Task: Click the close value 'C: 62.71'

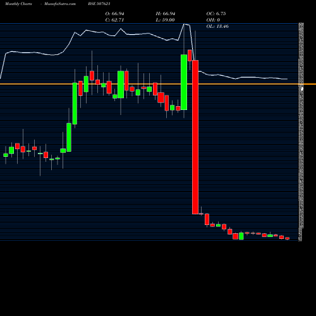Action: (114, 20)
